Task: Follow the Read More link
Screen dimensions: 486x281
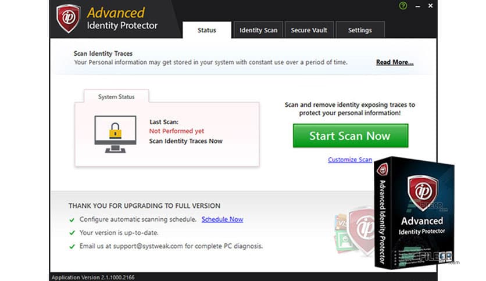Action: (x=395, y=62)
